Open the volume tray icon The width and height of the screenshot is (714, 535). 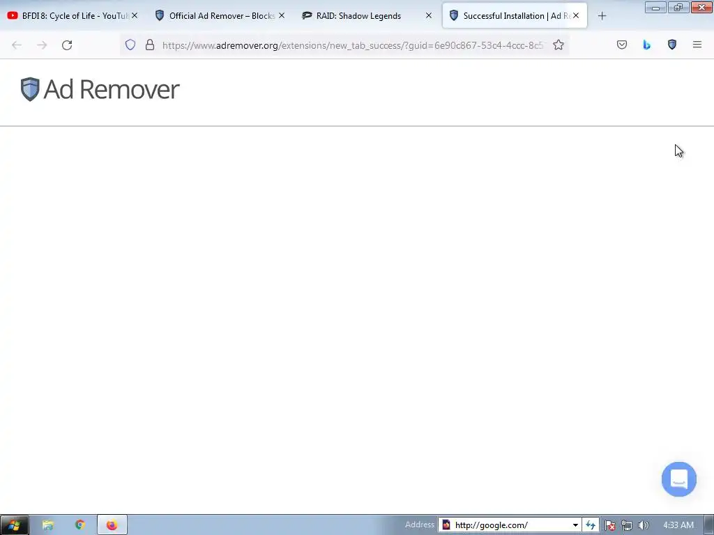(643, 525)
